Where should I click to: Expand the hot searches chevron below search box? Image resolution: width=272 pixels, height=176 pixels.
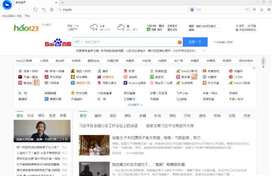(x=204, y=51)
